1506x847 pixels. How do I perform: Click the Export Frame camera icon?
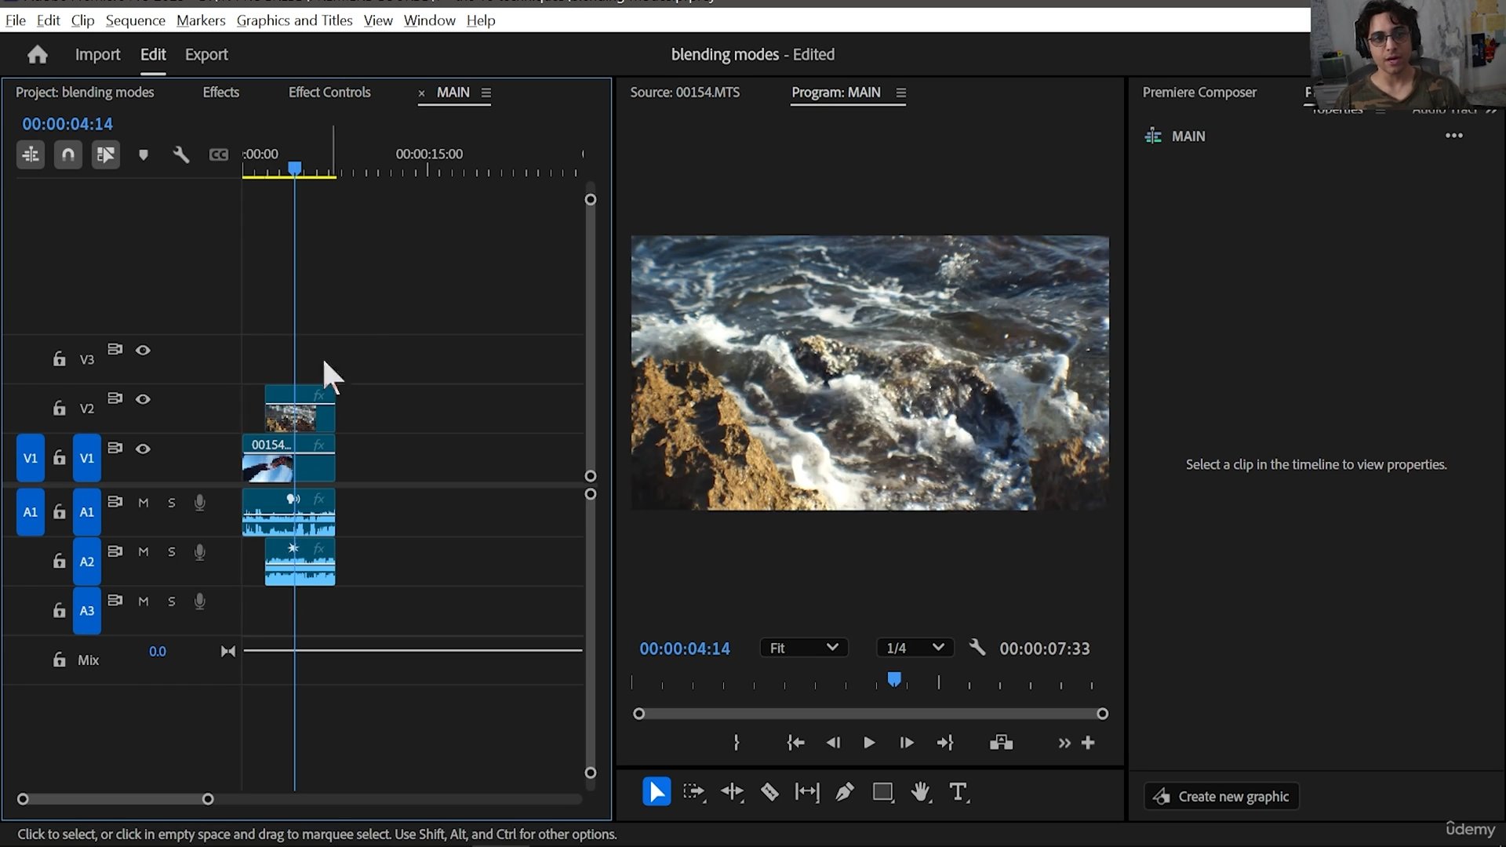click(x=1001, y=743)
